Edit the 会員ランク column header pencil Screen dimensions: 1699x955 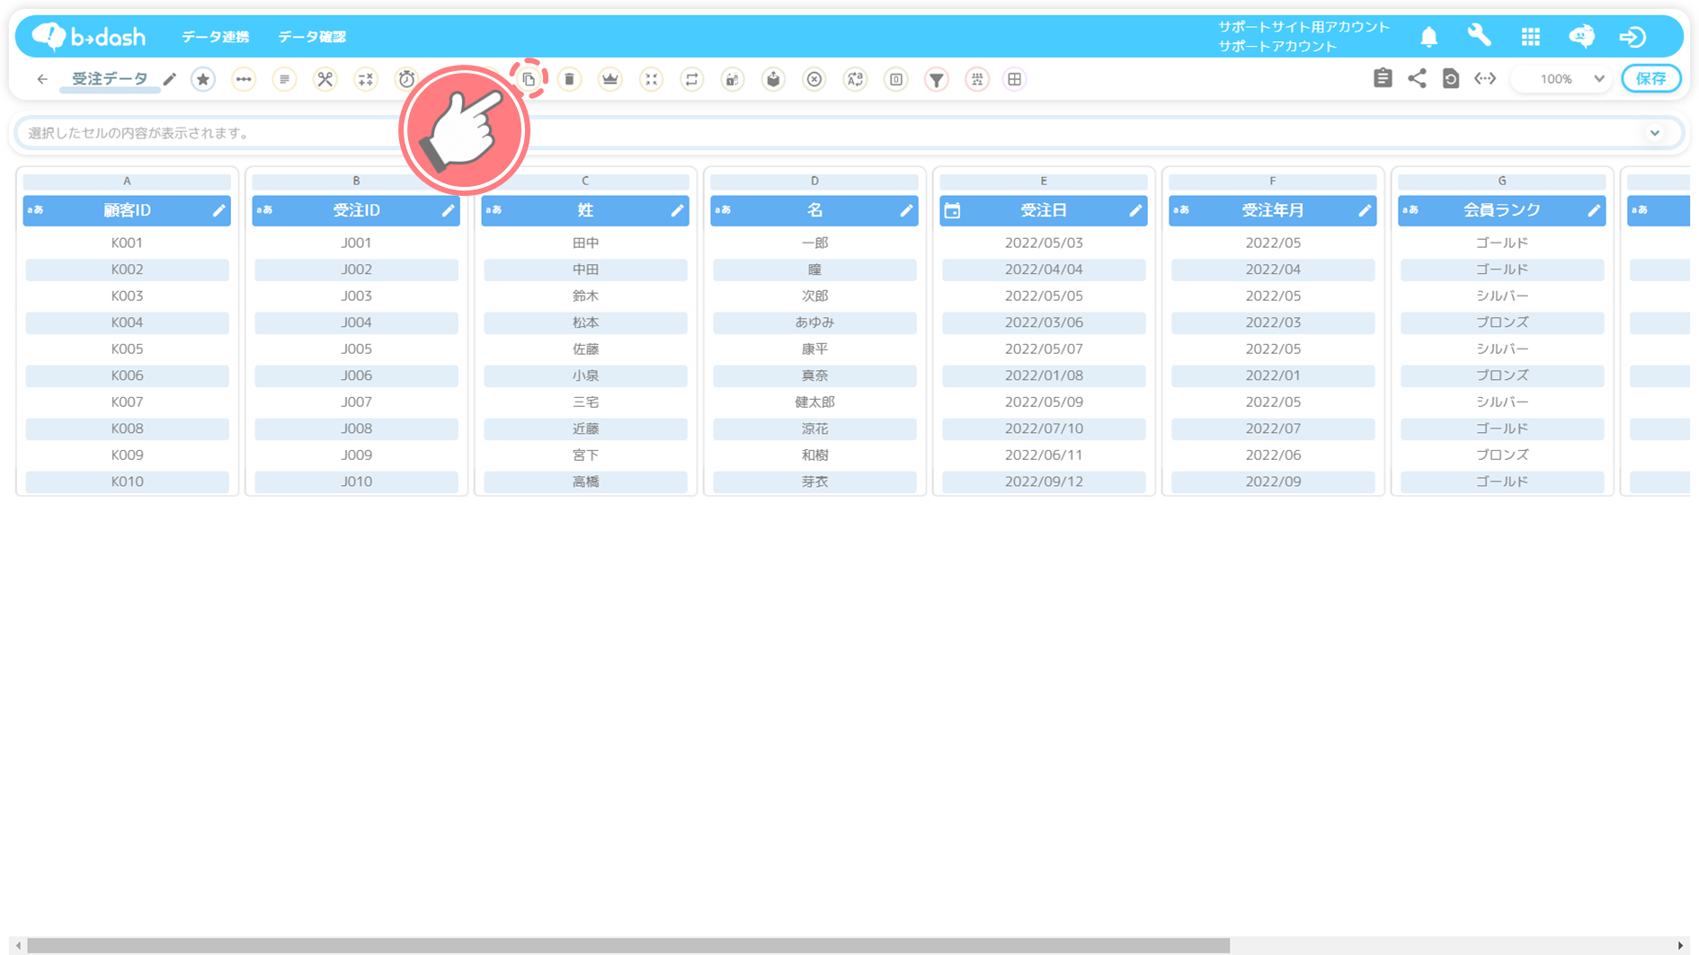pos(1594,210)
